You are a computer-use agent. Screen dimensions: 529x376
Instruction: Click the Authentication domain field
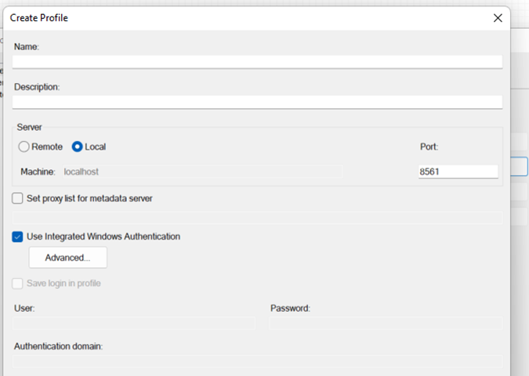pos(257,361)
